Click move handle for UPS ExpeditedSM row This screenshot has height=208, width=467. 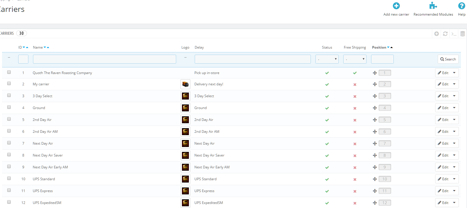click(375, 203)
